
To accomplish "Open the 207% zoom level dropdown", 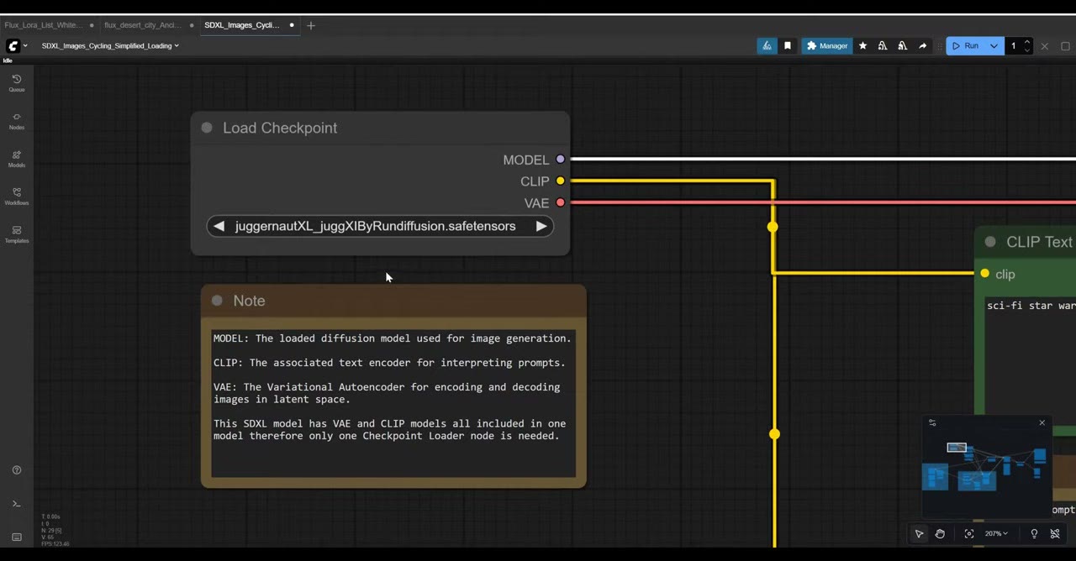I will [x=996, y=534].
